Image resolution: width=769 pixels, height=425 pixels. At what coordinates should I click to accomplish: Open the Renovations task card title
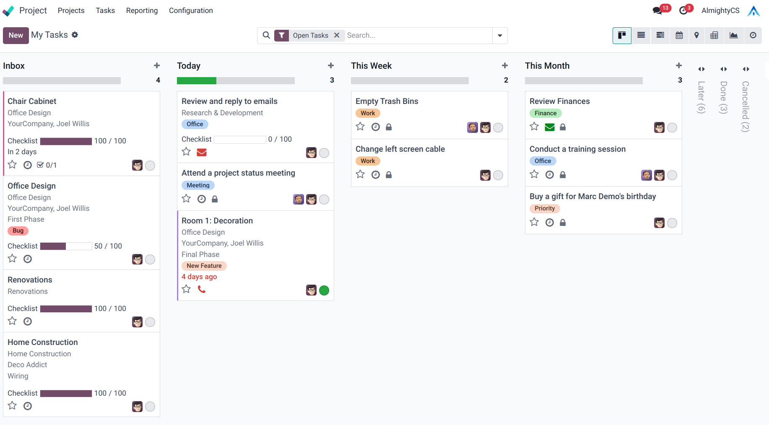[30, 280]
